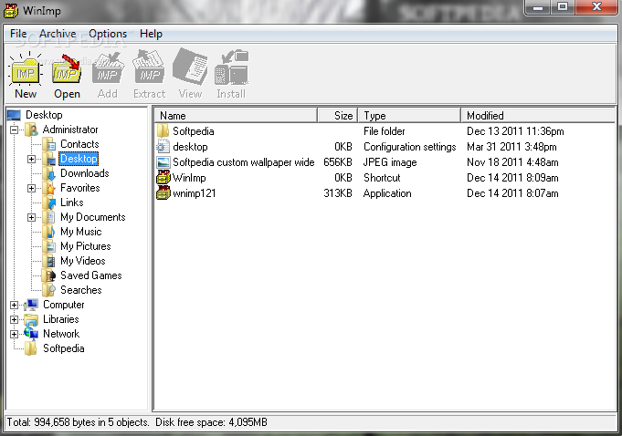
Task: Click the Administrator user folder icon
Action: pos(31,130)
